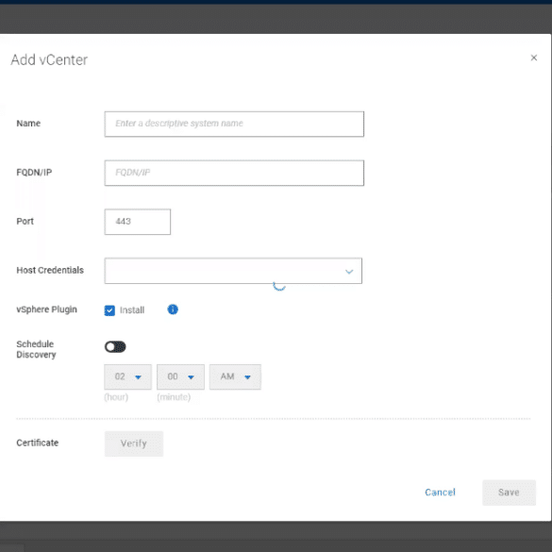Click the Verify certificate button
The image size is (552, 552).
point(134,443)
